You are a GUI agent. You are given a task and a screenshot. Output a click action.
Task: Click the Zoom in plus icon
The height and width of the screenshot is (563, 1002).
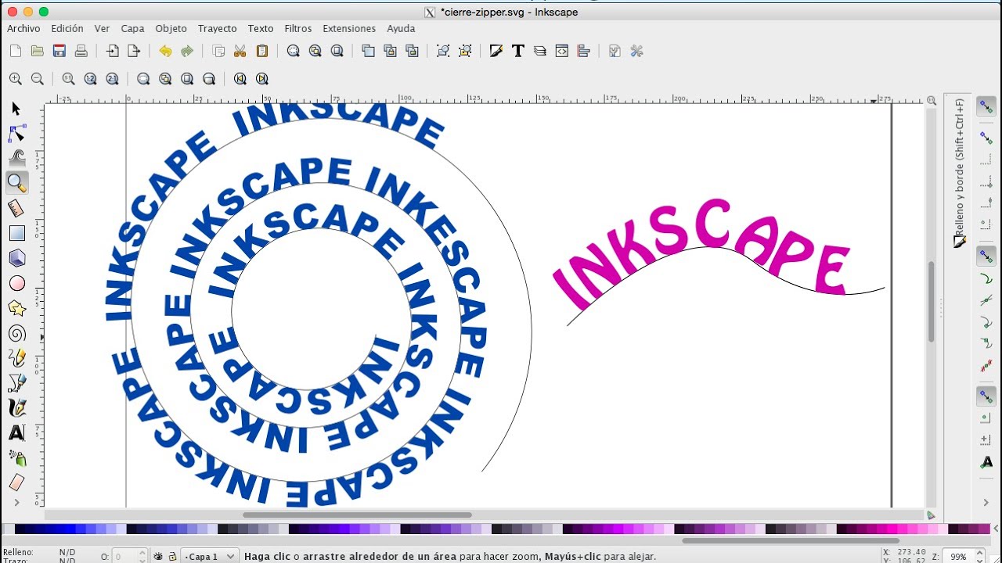coord(15,79)
